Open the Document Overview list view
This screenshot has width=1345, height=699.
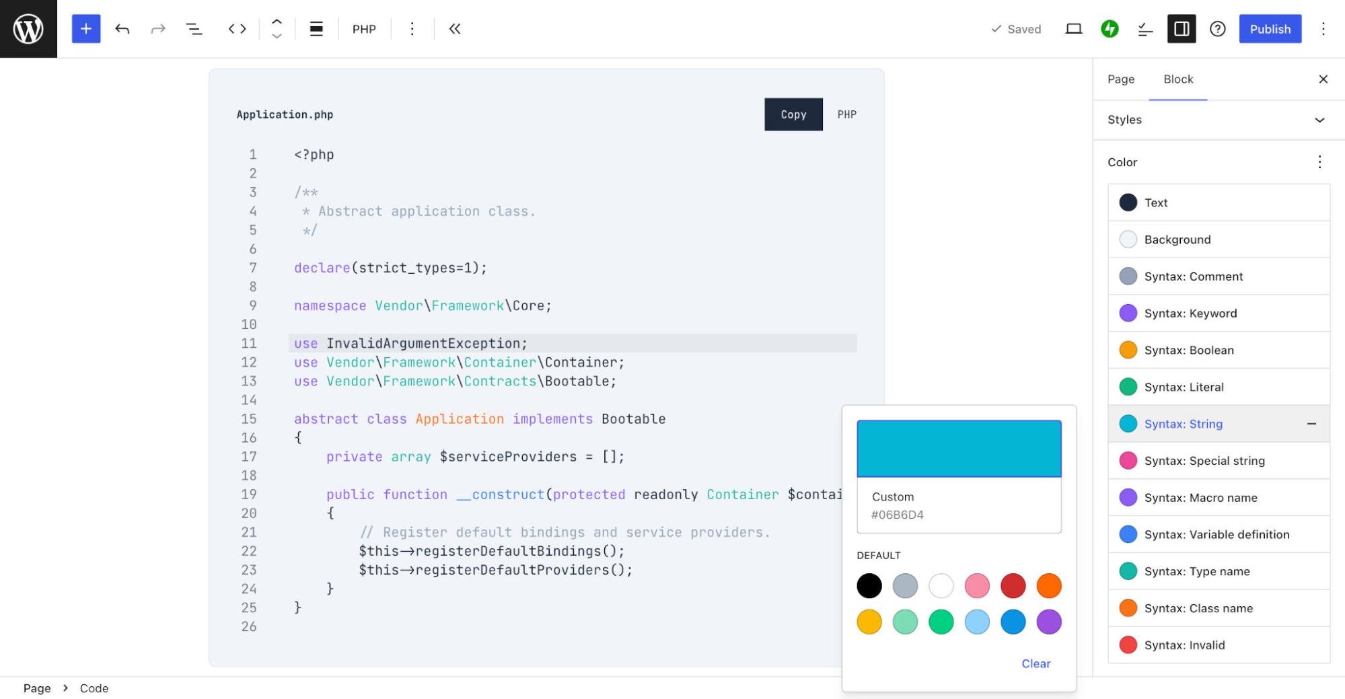coord(194,29)
